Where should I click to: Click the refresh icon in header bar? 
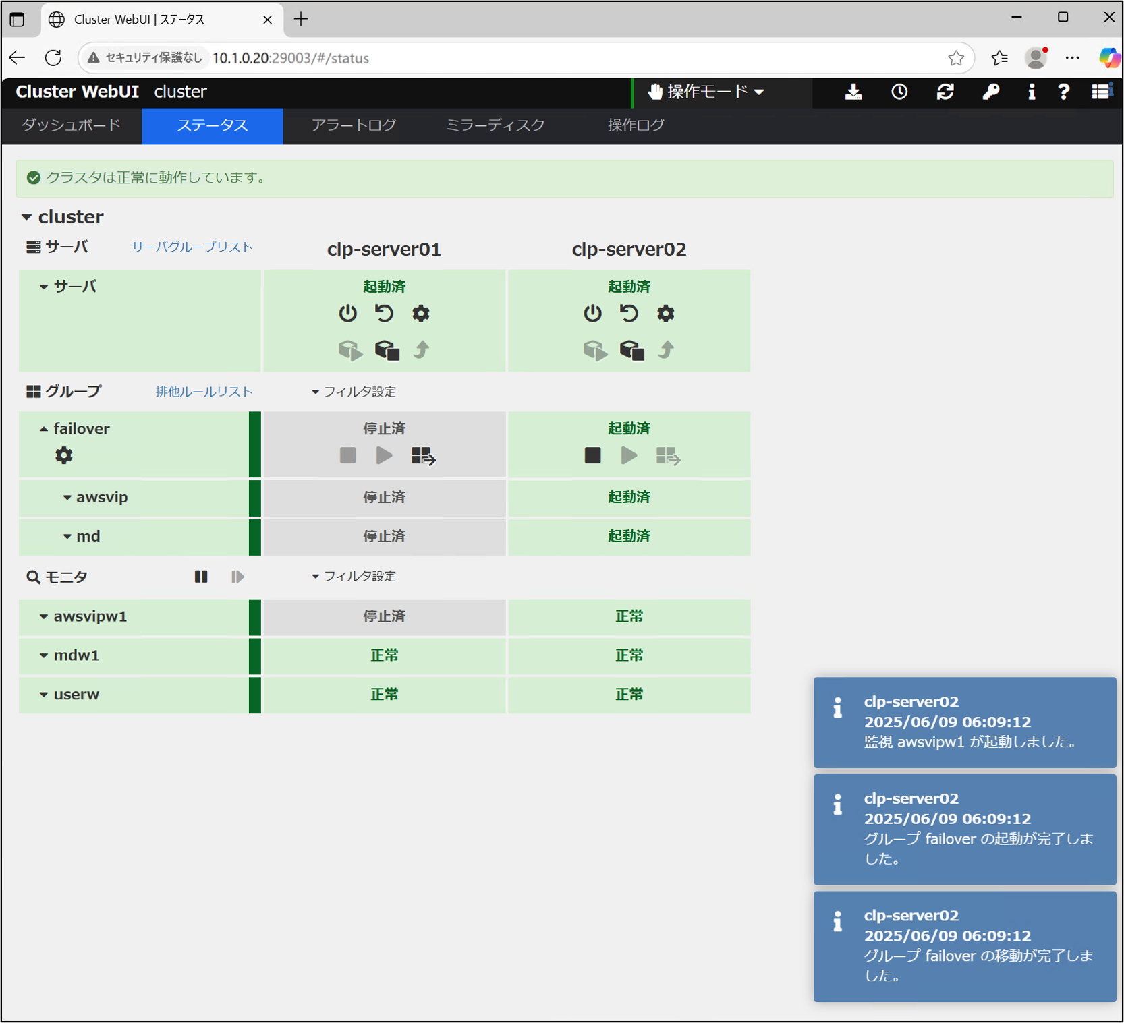point(945,92)
